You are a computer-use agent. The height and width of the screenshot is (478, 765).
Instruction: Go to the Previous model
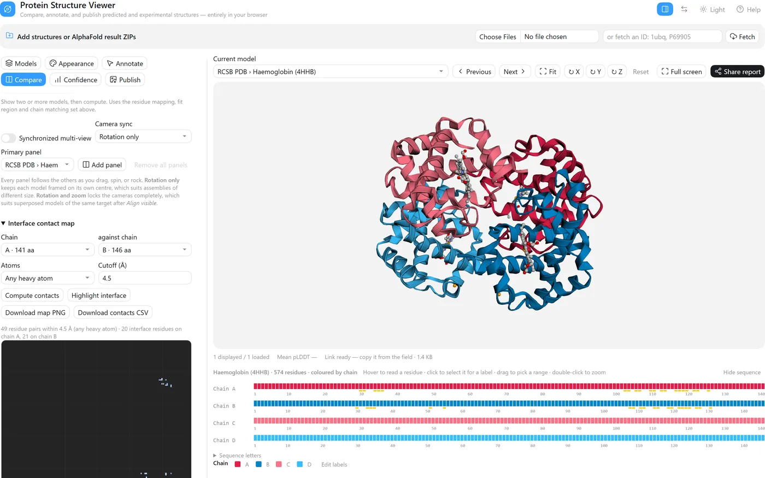tap(474, 72)
